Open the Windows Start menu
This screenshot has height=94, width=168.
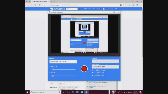[x=27, y=92]
